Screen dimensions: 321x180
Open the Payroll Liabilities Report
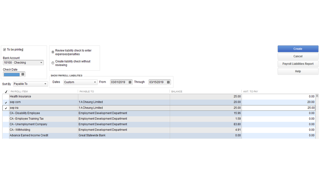298,64
